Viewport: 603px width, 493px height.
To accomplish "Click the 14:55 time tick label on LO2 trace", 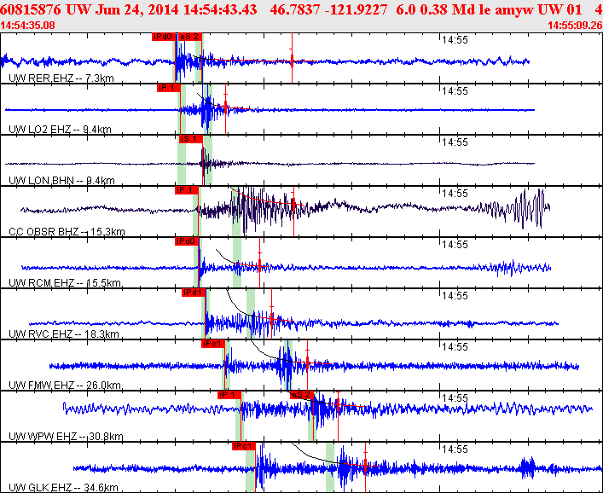I will click(455, 91).
